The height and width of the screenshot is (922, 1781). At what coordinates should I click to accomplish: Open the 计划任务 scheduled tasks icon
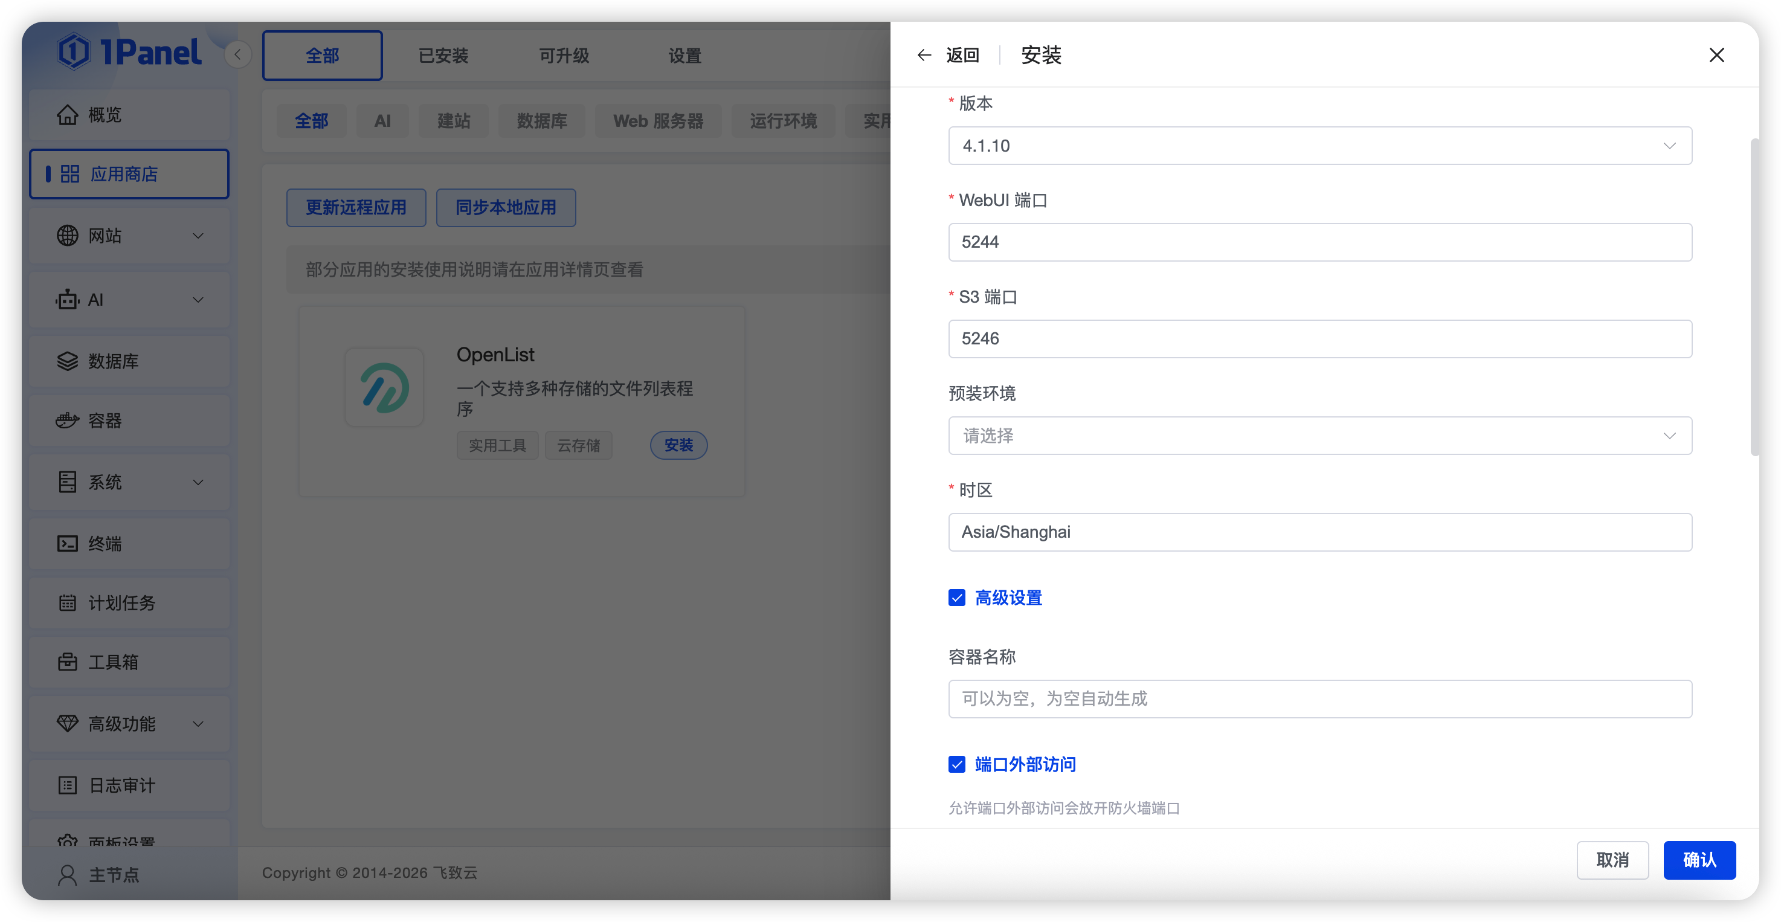click(x=67, y=602)
